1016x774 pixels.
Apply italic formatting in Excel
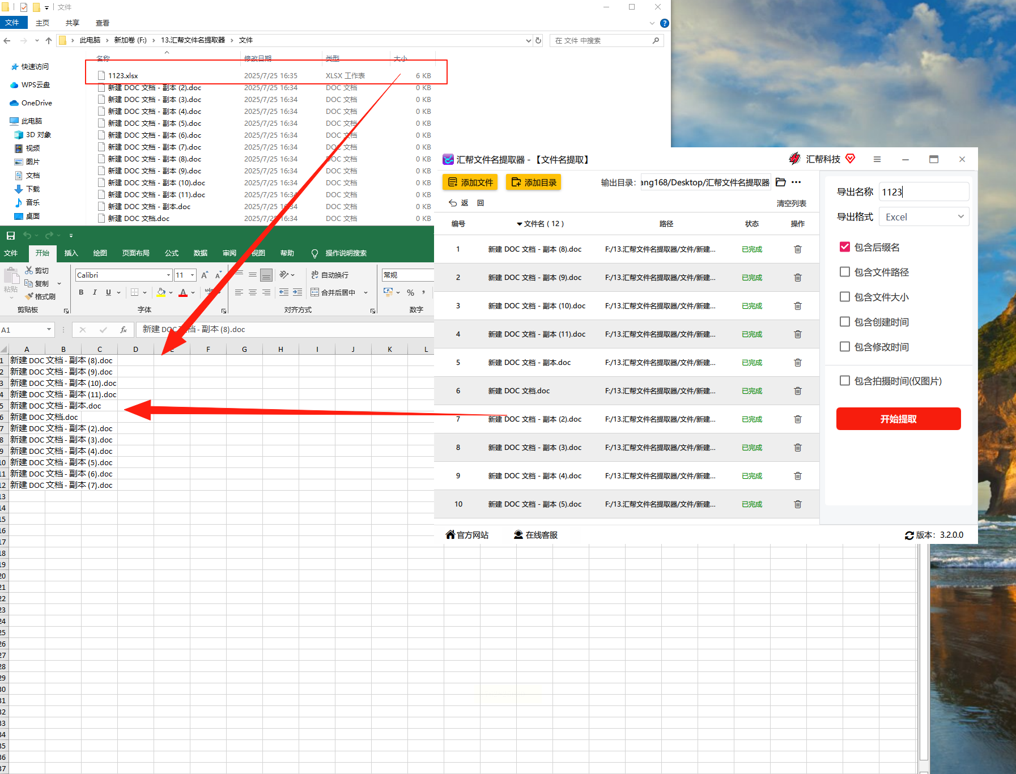coord(95,292)
